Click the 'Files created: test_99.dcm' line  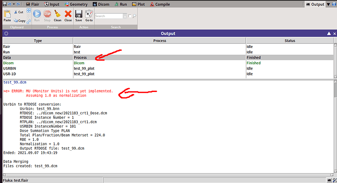(x=30, y=166)
